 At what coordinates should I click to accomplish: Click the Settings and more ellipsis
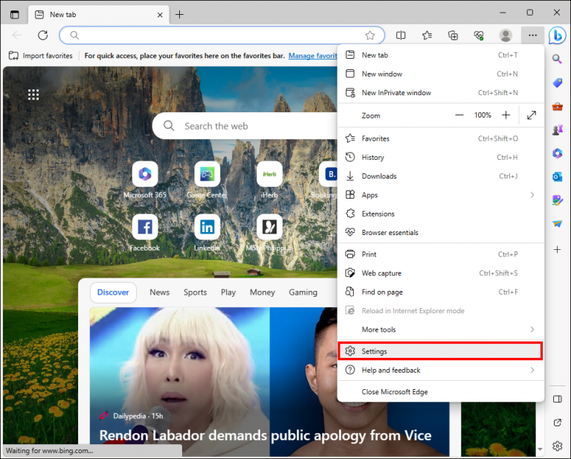click(x=532, y=35)
